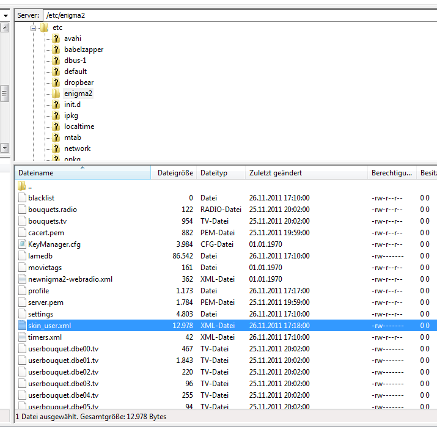Click the question-mark icon beside avahi
The width and height of the screenshot is (437, 432).
click(56, 38)
